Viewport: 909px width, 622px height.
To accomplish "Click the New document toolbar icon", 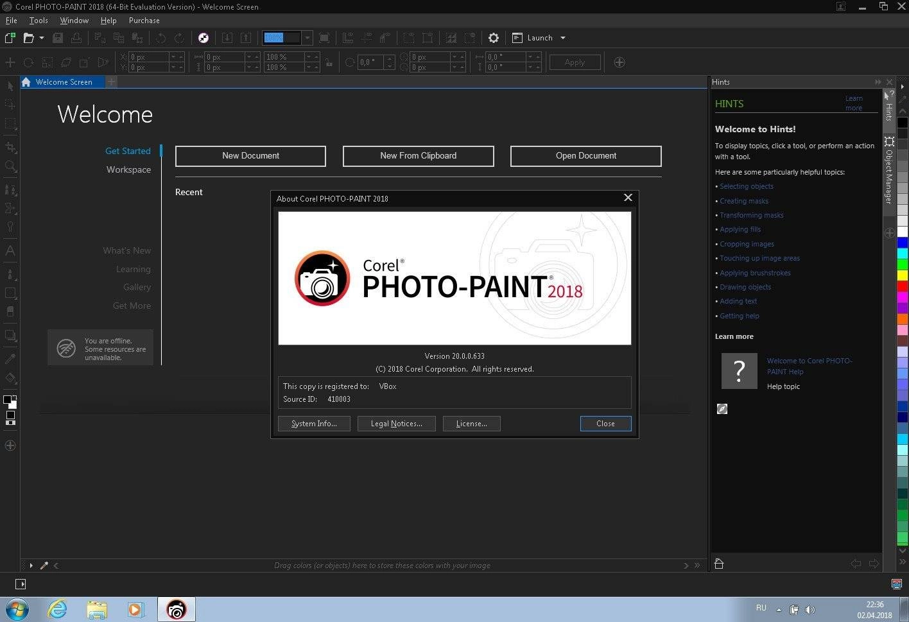I will pyautogui.click(x=10, y=38).
